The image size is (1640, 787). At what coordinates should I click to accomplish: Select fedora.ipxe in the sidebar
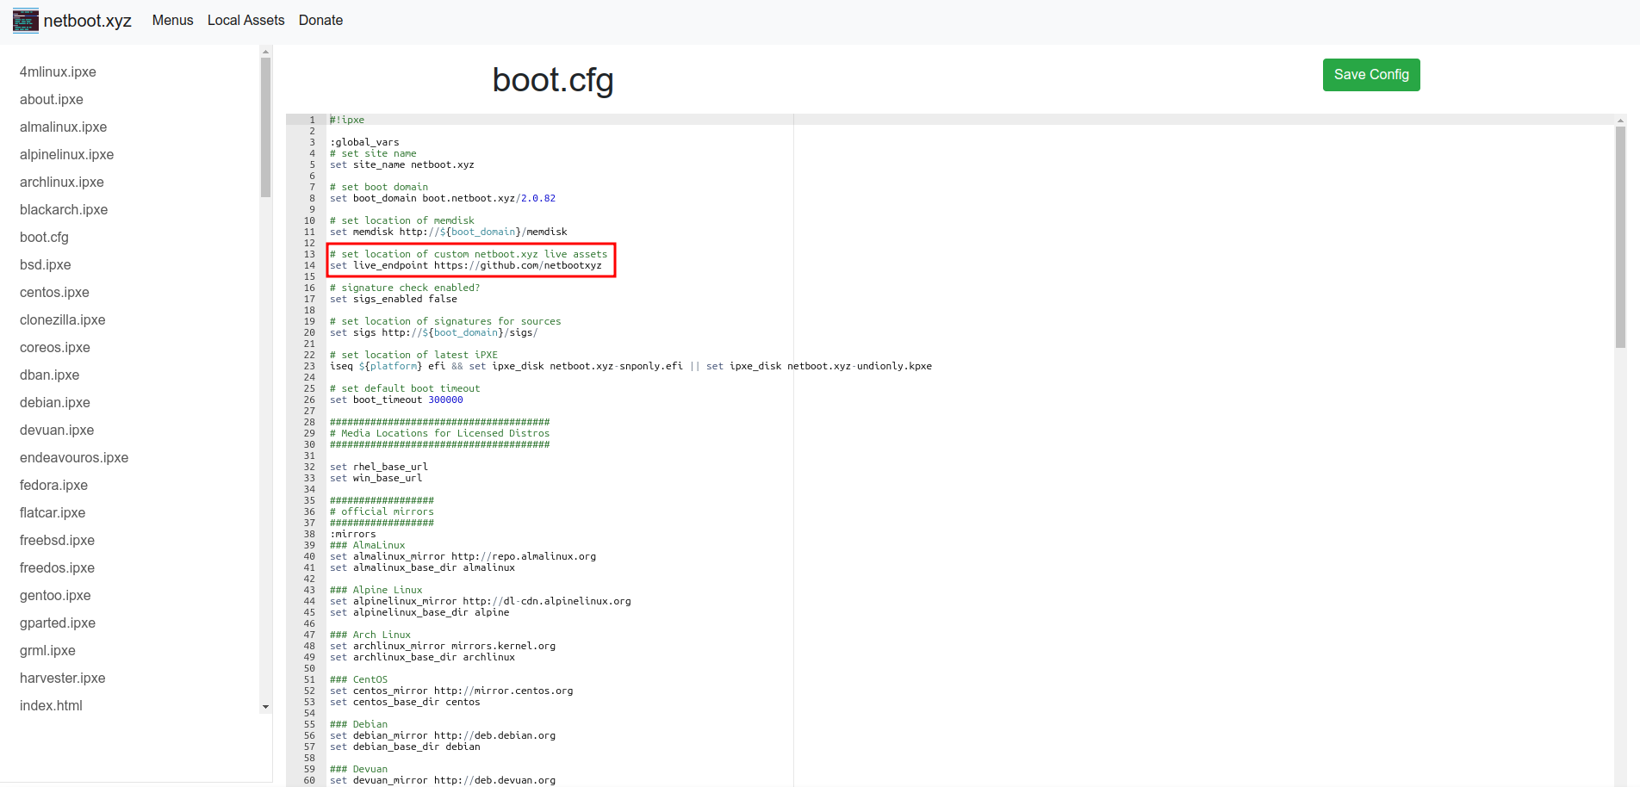(54, 485)
